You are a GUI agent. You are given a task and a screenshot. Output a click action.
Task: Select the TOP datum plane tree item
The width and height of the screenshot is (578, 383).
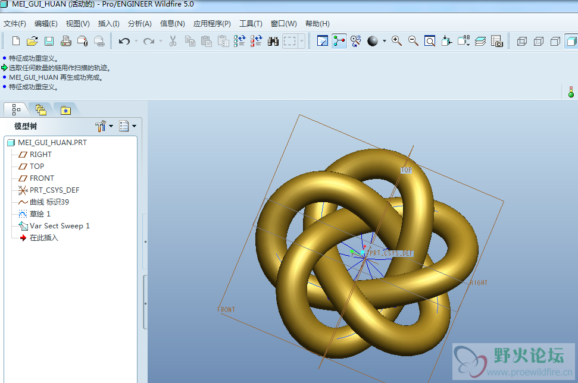pos(37,166)
